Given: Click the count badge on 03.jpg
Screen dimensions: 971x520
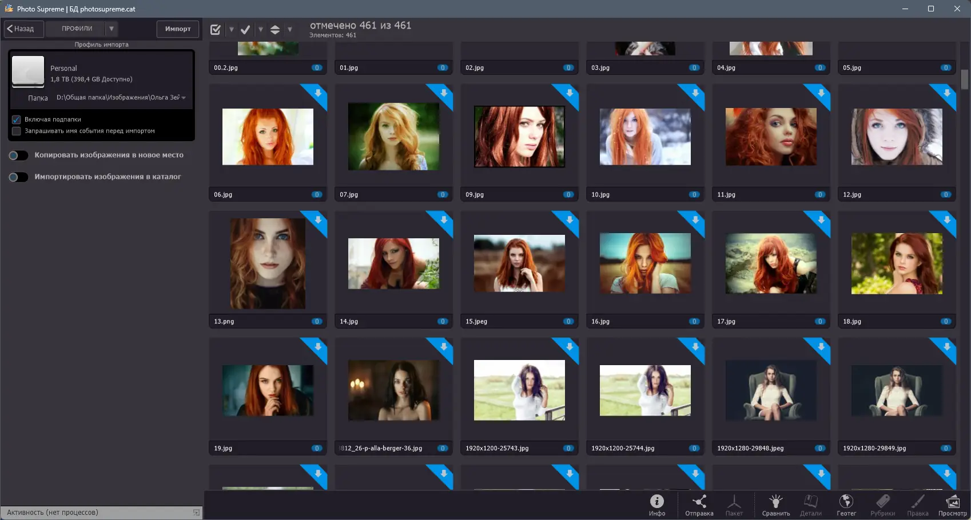Looking at the screenshot, I should point(694,67).
